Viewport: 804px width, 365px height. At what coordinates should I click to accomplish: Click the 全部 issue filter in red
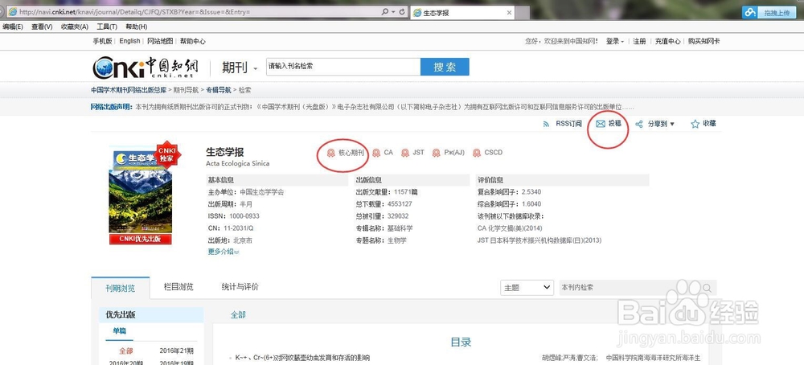pyautogui.click(x=125, y=351)
